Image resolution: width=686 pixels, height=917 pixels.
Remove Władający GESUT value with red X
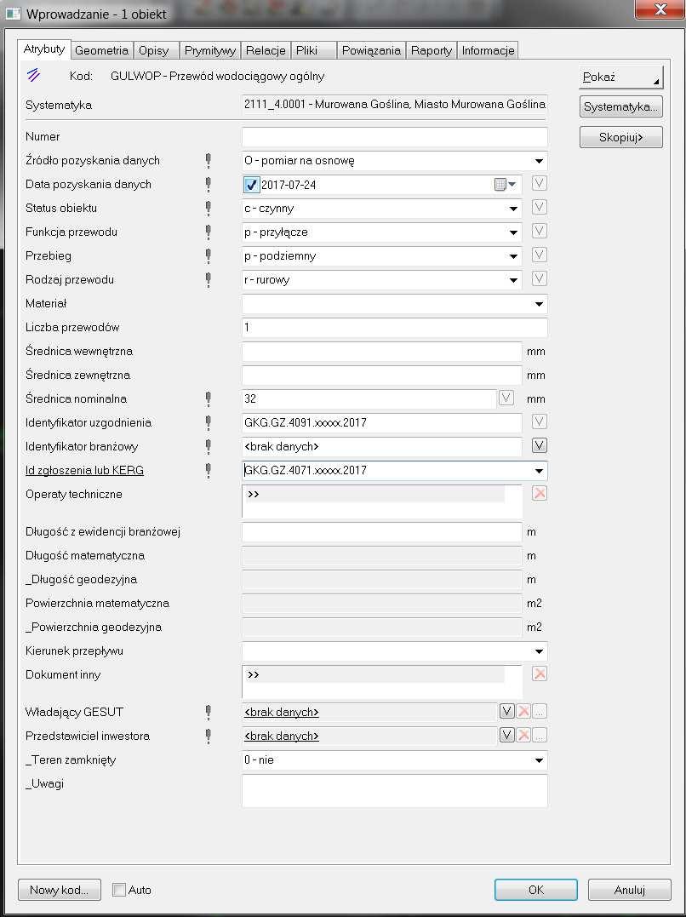click(x=523, y=712)
